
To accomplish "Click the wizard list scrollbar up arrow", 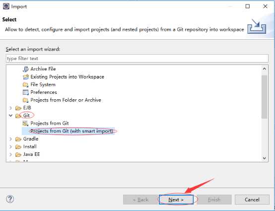I will pos(265,69).
